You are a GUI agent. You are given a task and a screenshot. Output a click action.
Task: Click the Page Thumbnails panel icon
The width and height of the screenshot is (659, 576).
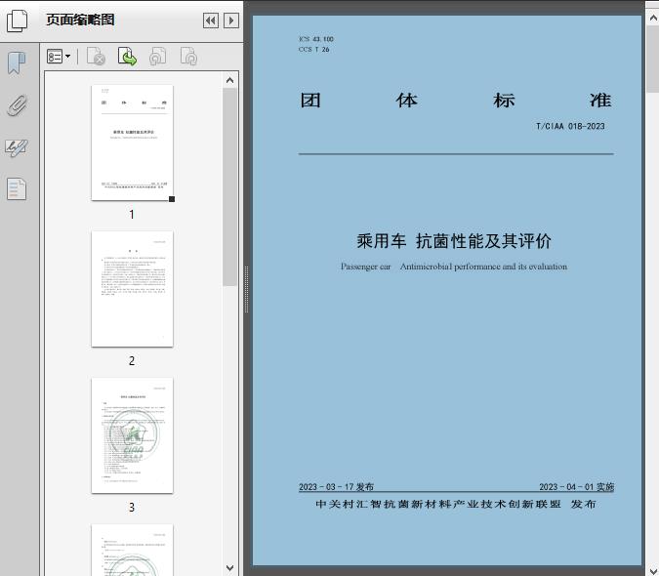pos(18,21)
